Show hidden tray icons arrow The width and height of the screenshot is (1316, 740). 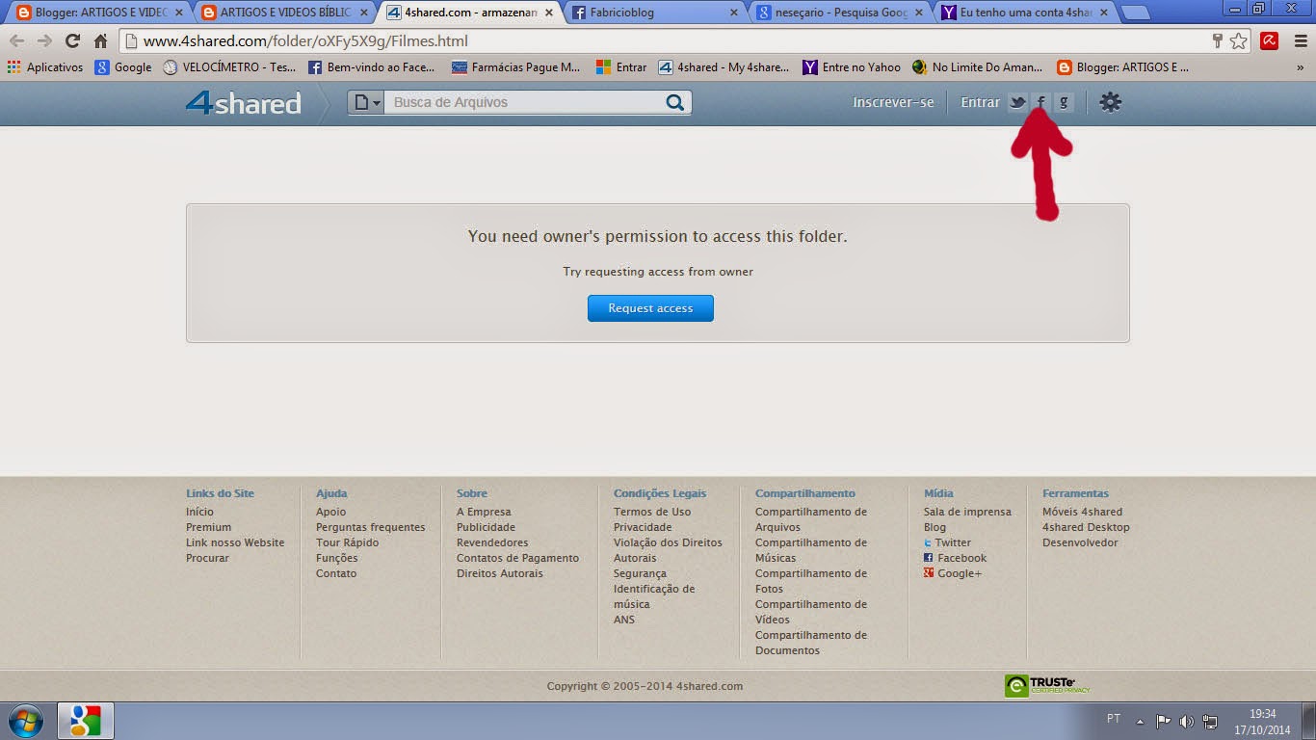pyautogui.click(x=1141, y=721)
